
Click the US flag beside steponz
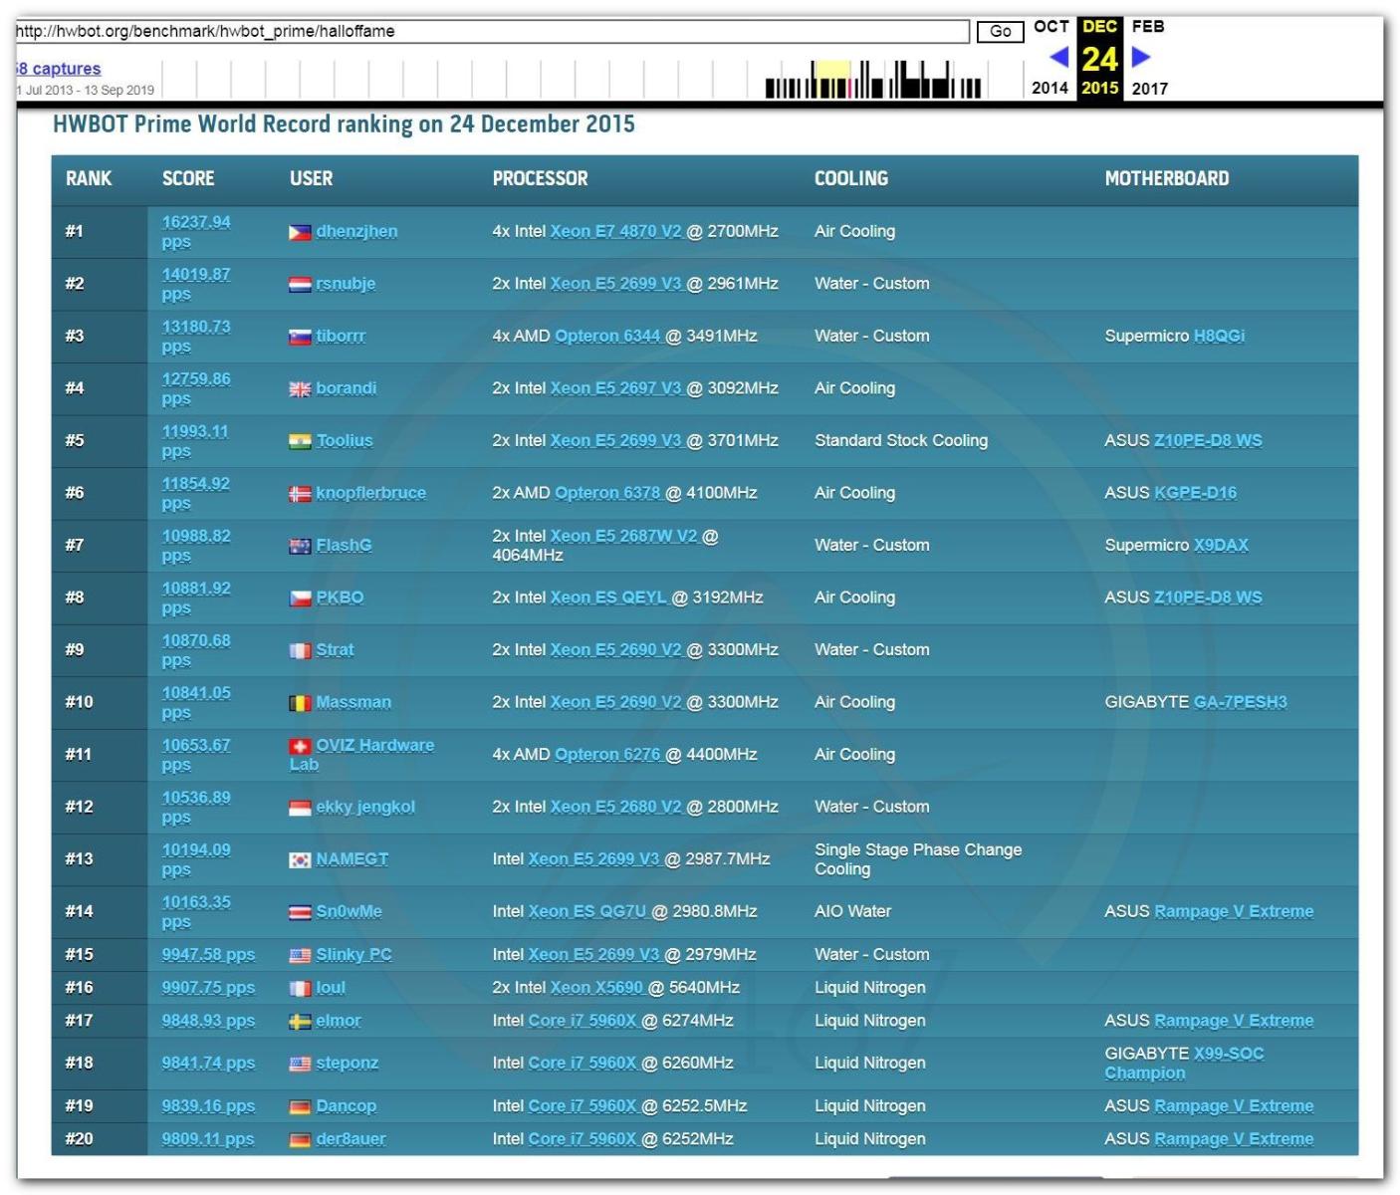(300, 1064)
